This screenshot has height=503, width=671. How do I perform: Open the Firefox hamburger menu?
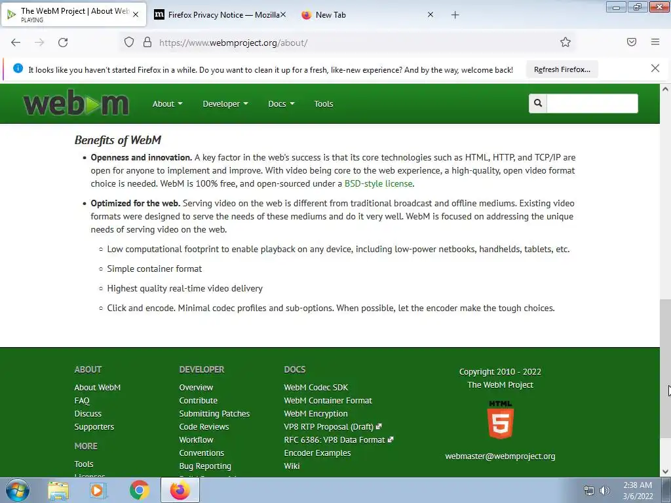coord(655,42)
